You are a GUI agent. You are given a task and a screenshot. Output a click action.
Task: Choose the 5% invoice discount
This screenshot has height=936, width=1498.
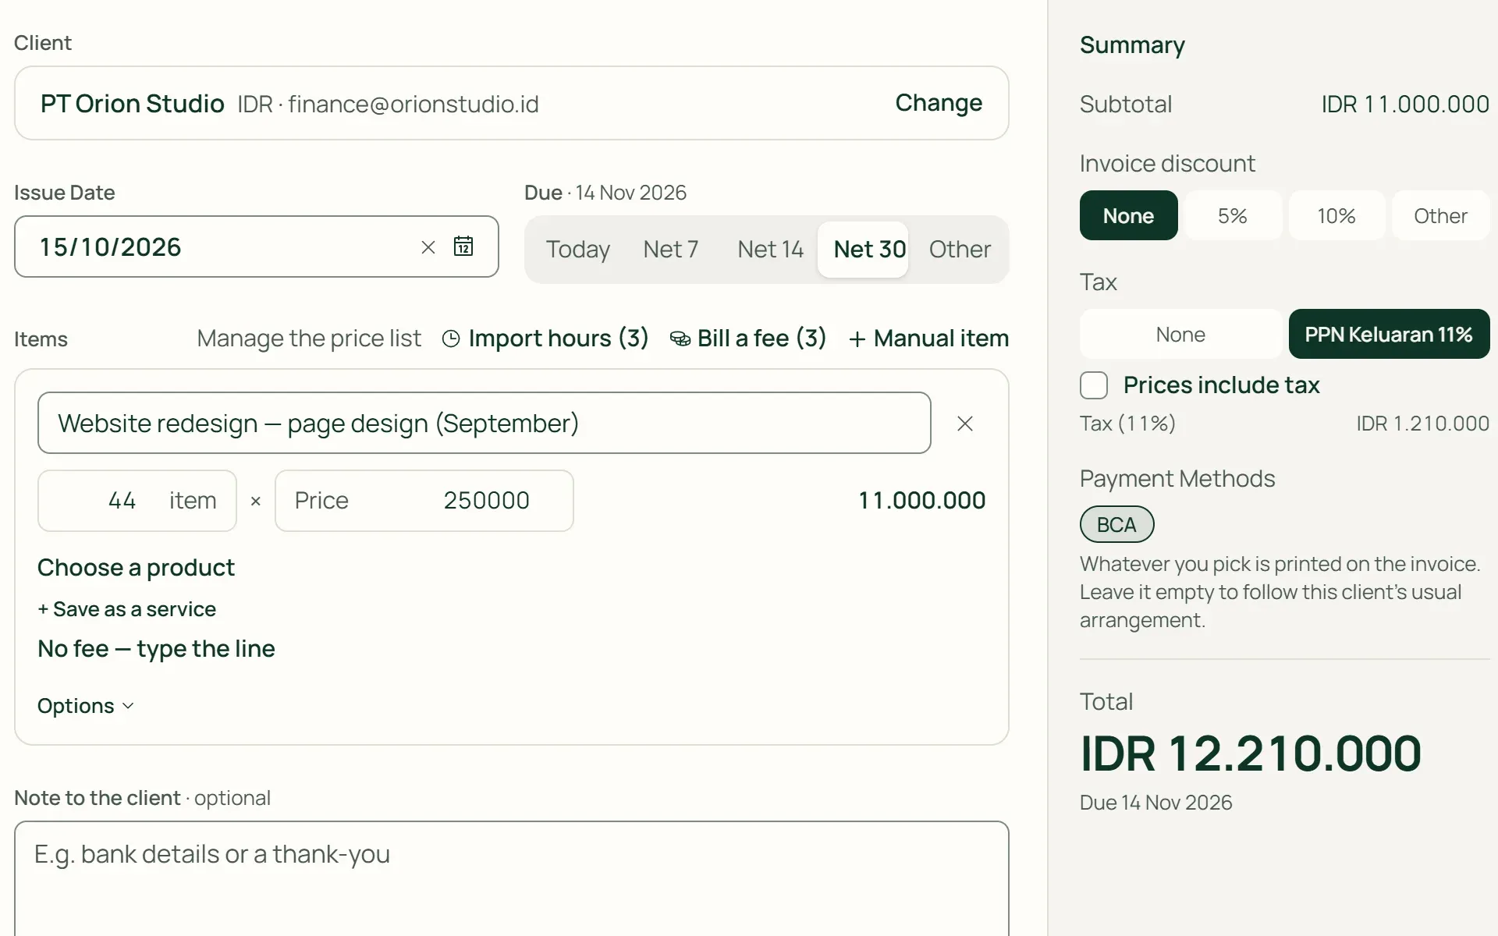coord(1233,215)
